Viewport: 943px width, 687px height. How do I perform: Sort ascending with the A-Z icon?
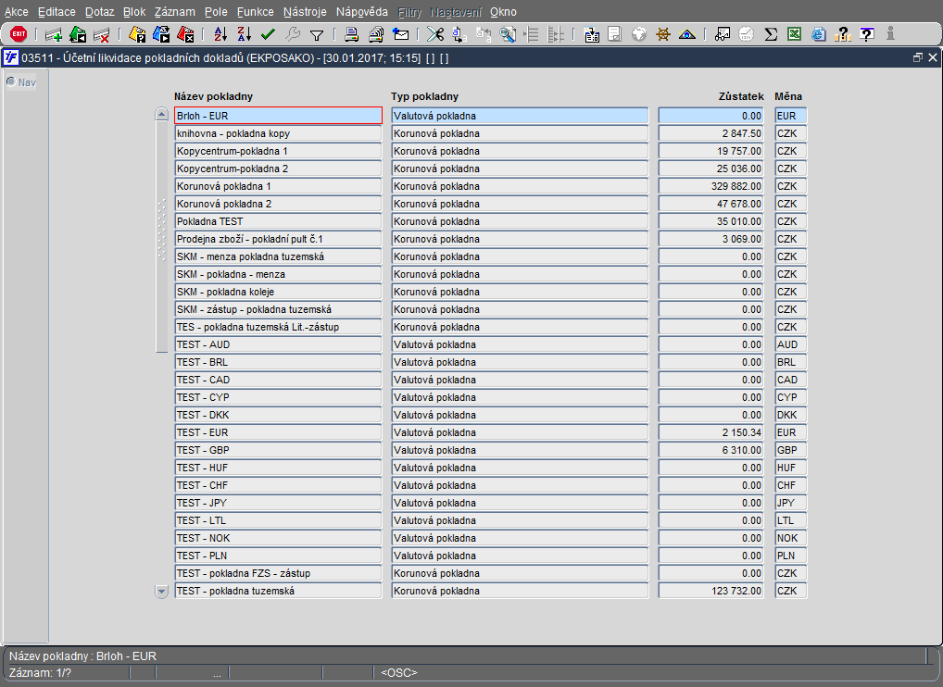[220, 34]
